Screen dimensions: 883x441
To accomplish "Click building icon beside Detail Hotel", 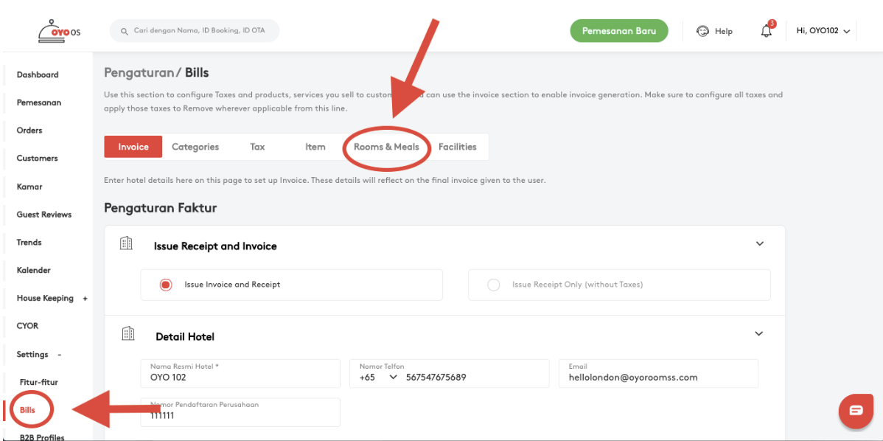I will pos(128,333).
